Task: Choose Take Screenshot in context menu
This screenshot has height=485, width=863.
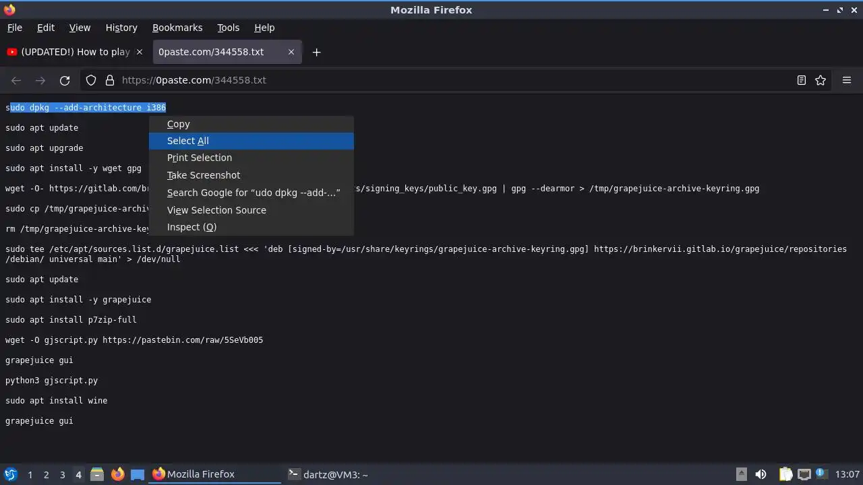Action: tap(251, 175)
